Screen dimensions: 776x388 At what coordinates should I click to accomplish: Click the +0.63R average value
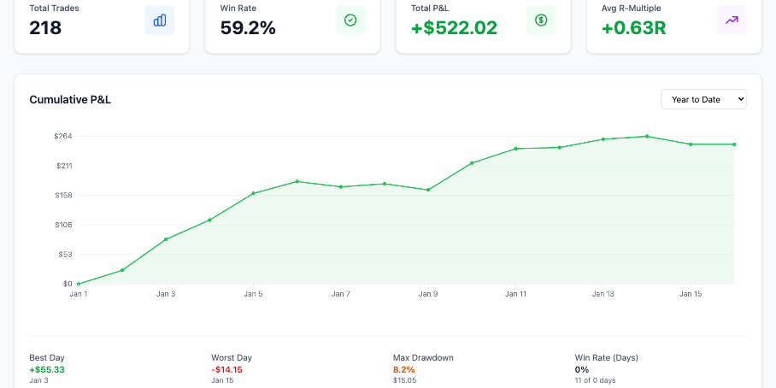(x=634, y=27)
